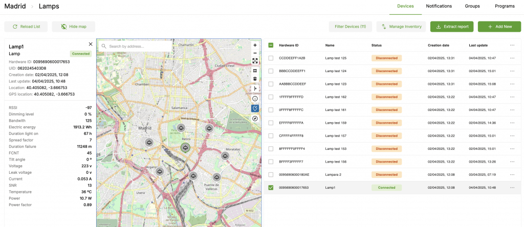This screenshot has width=524, height=227.
Task: Select the lamp marker near Arganzuela
Action: (x=160, y=172)
